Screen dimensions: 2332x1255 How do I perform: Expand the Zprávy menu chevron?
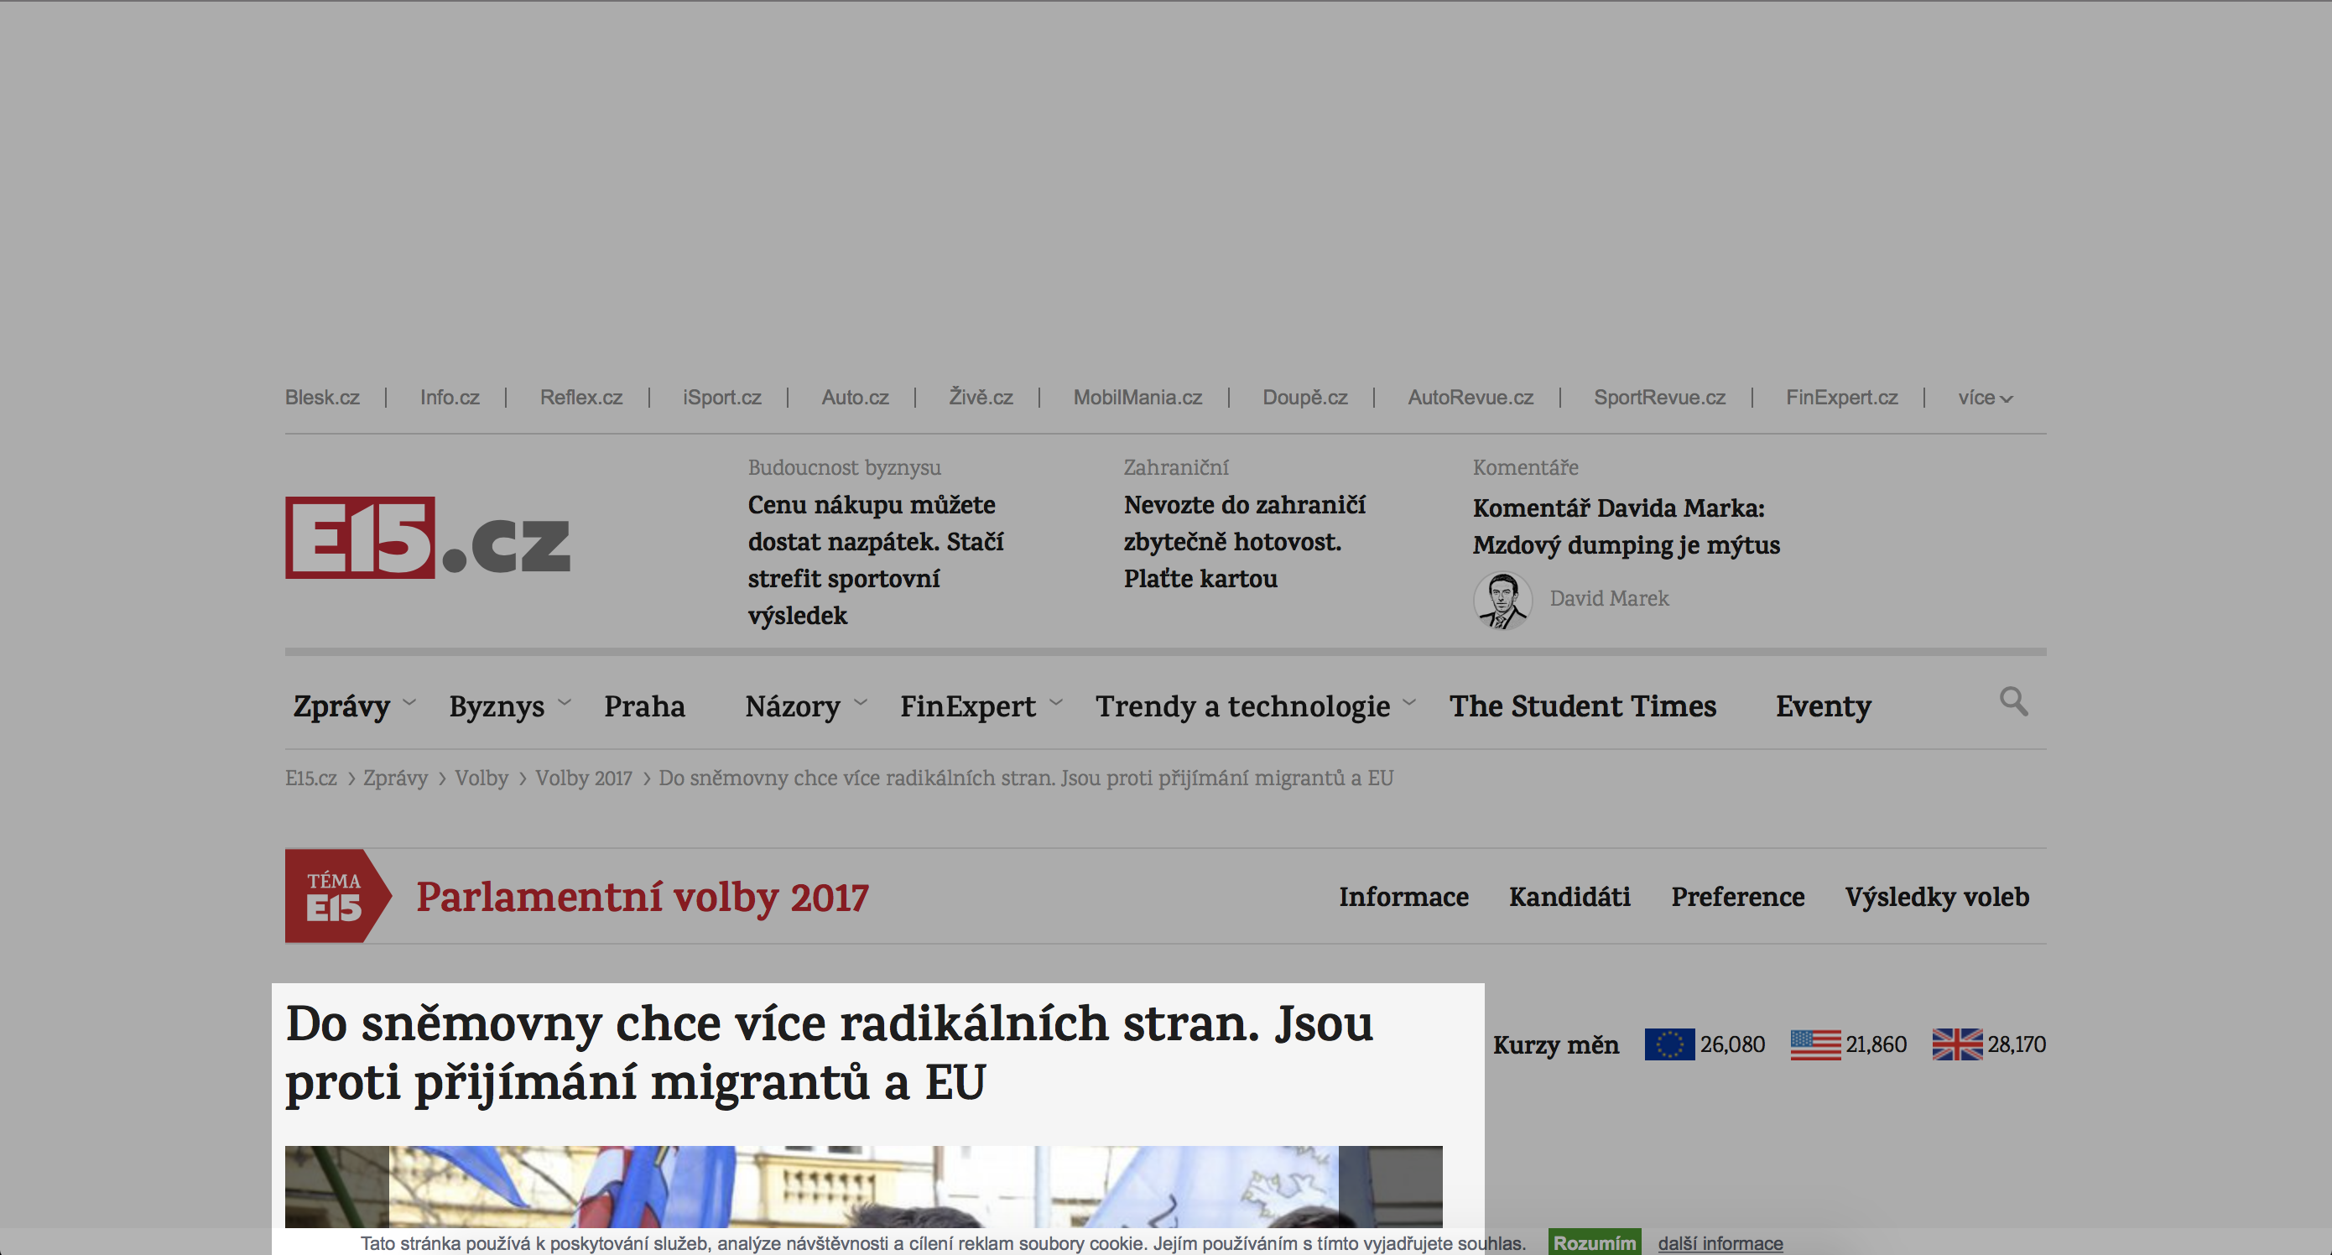[409, 703]
